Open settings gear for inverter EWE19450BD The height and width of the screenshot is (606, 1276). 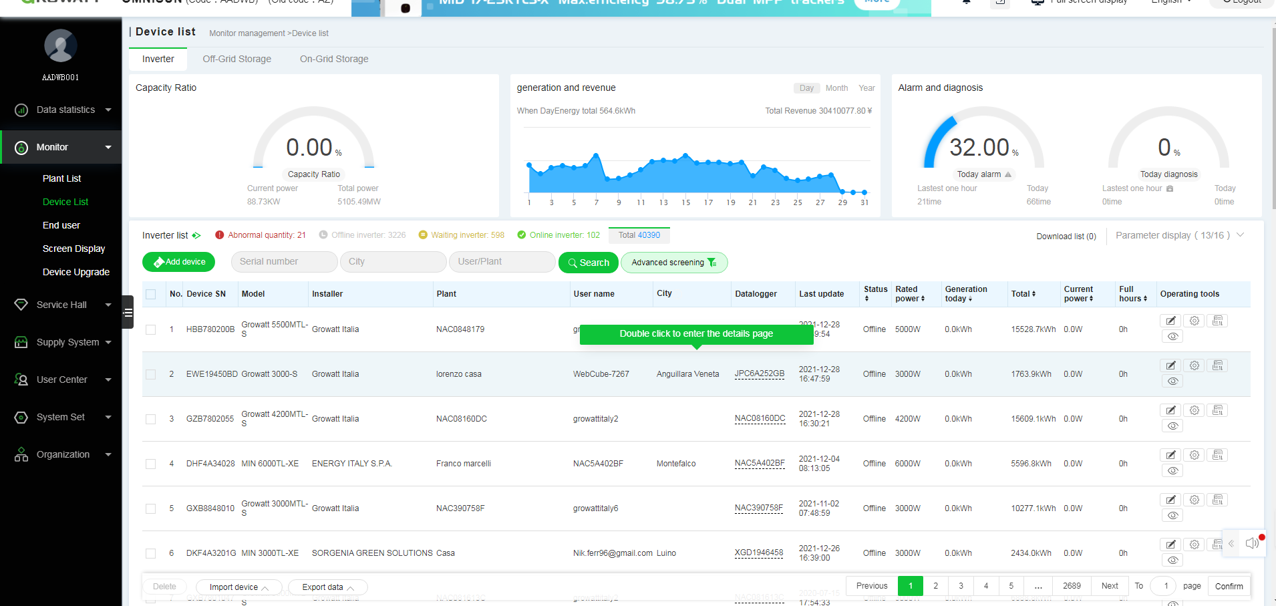point(1194,365)
